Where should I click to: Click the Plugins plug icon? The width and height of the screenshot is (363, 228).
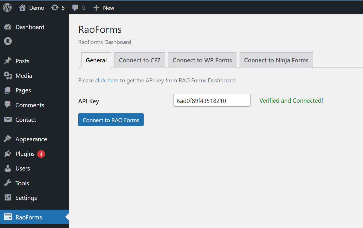[x=8, y=154]
